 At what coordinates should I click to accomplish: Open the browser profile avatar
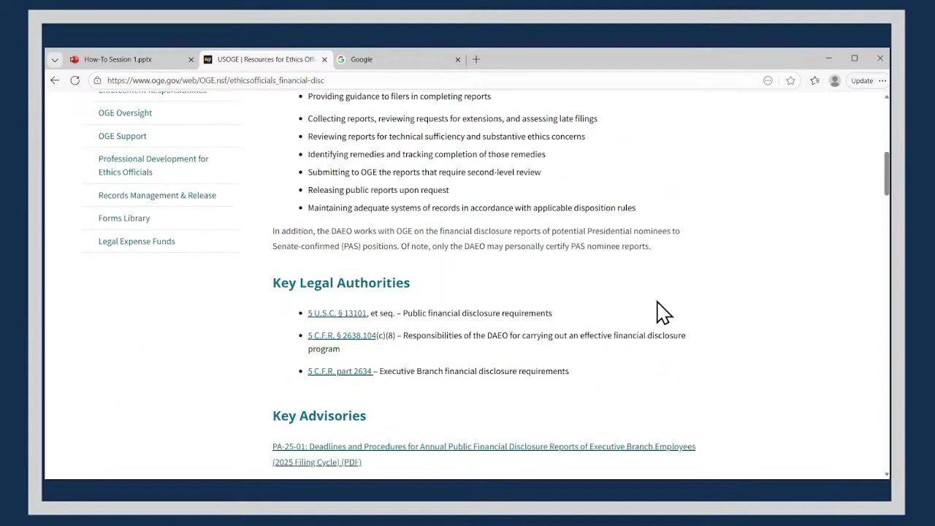(x=835, y=80)
